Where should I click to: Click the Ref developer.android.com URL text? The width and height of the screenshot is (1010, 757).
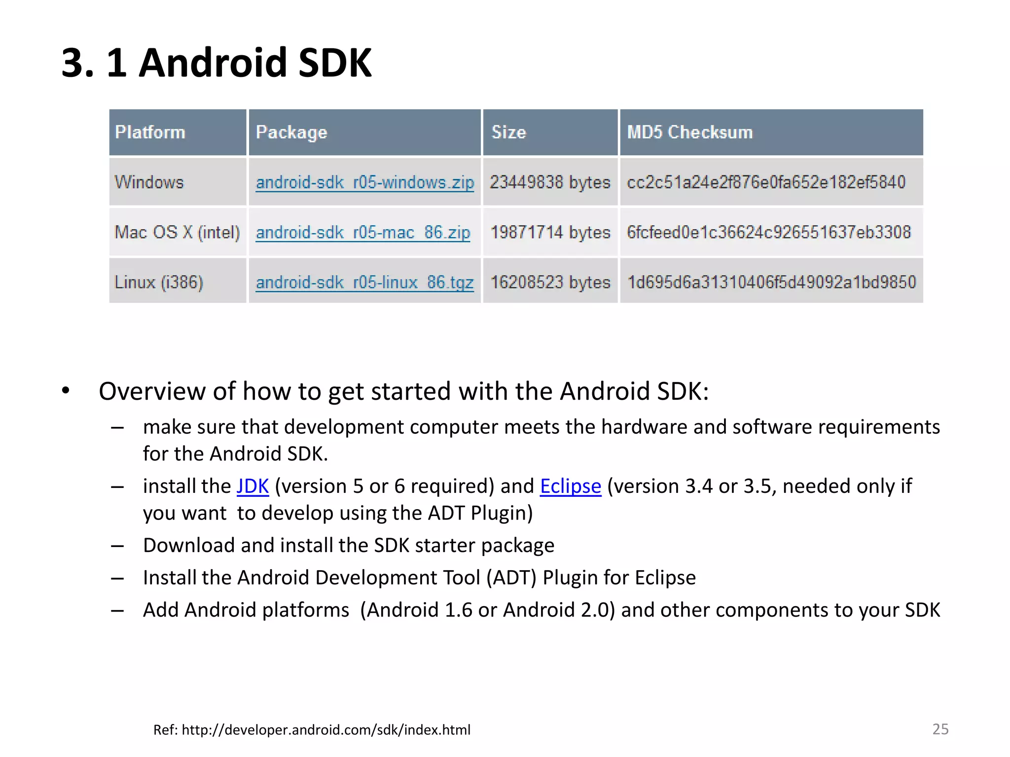point(312,730)
